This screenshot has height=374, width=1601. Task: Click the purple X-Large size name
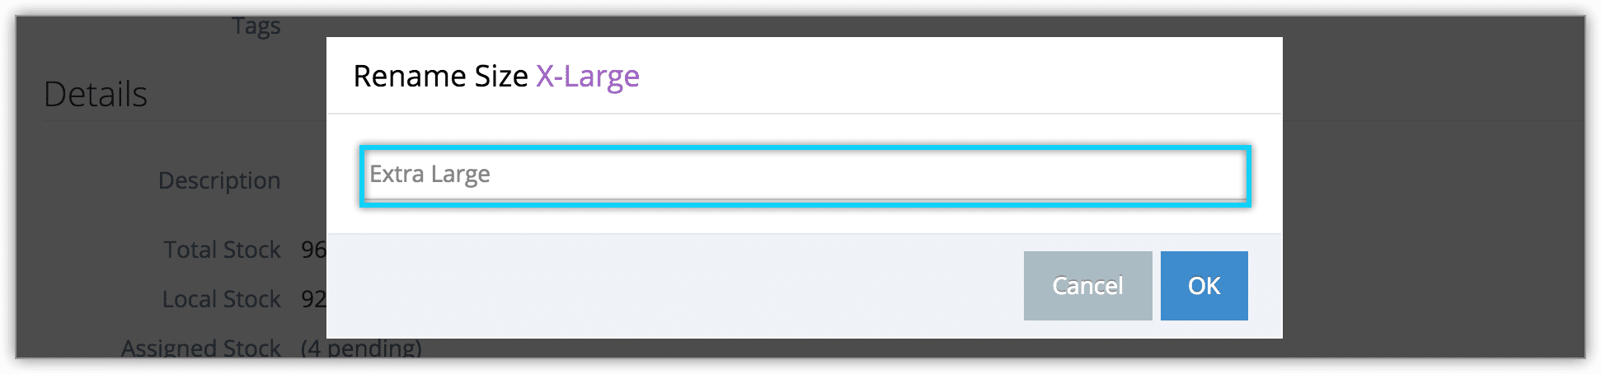click(588, 76)
